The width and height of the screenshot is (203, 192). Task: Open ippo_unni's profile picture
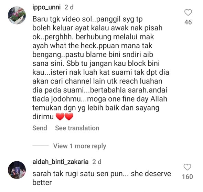click(17, 16)
